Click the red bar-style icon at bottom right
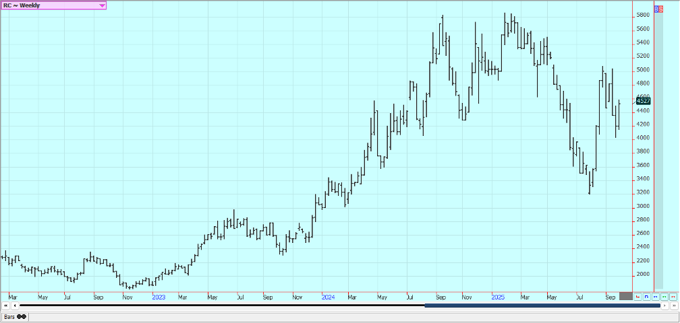Image resolution: width=680 pixels, height=323 pixels. (637, 296)
